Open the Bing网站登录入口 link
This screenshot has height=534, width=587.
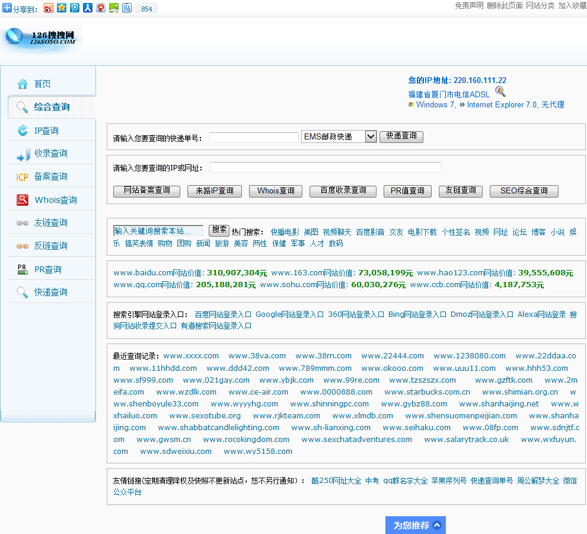(417, 314)
